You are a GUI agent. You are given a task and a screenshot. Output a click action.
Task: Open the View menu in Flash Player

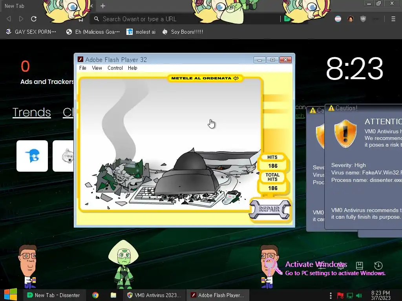coord(97,68)
